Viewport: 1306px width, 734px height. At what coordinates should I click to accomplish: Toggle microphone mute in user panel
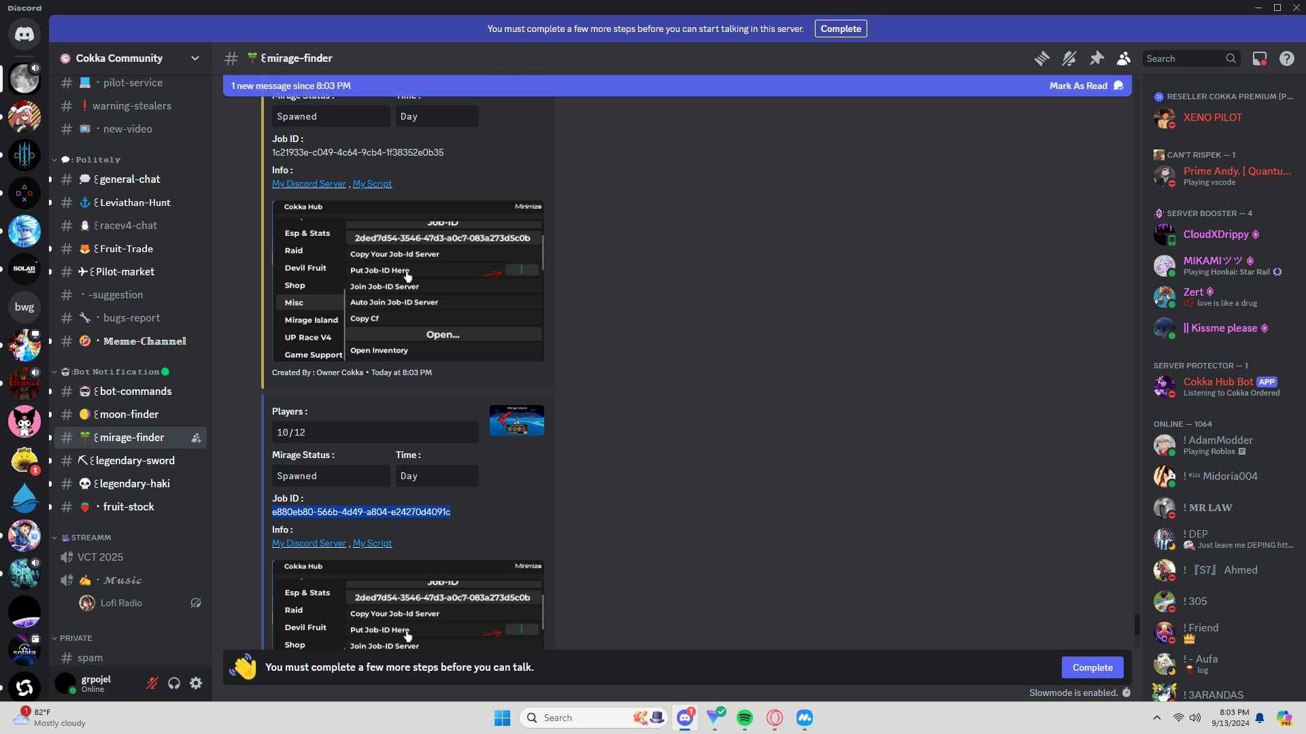152,683
